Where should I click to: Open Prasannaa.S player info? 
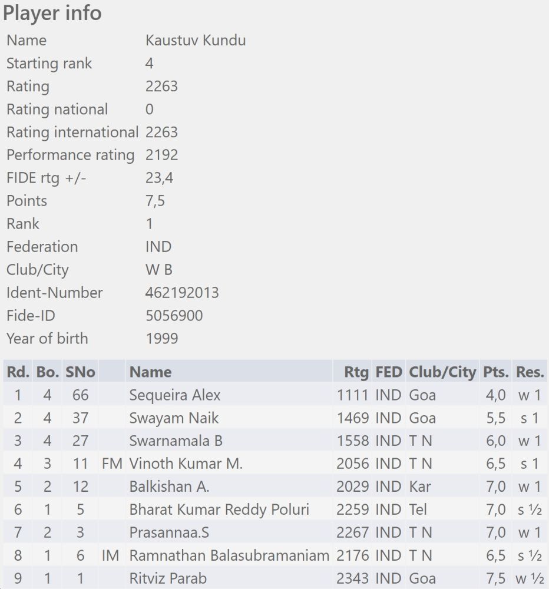point(169,533)
